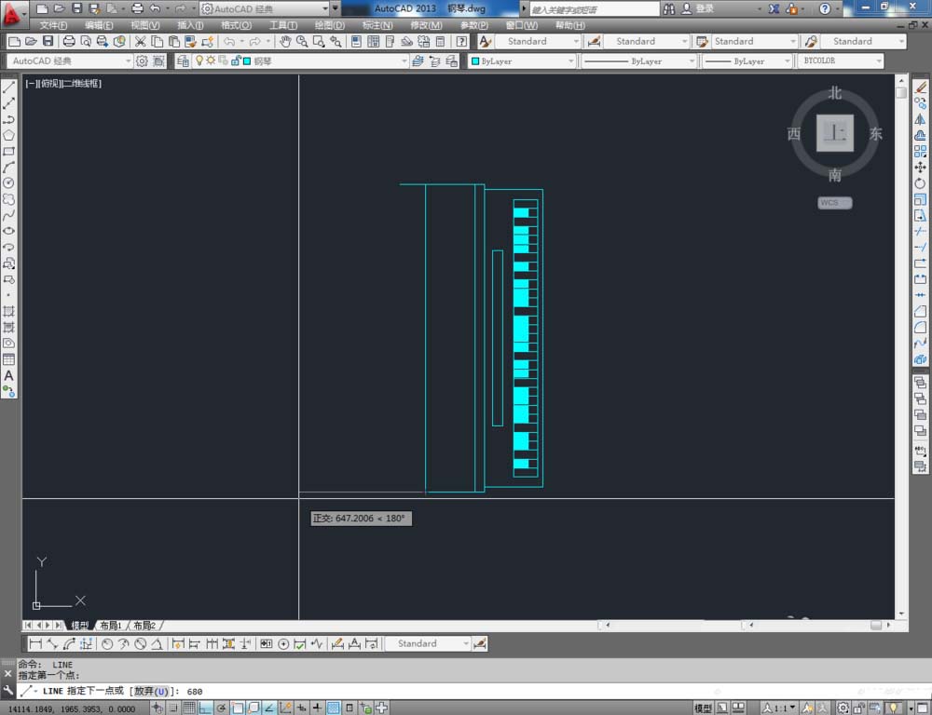
Task: Click the viewport label [-][俯视][二维线框]
Action: (63, 84)
